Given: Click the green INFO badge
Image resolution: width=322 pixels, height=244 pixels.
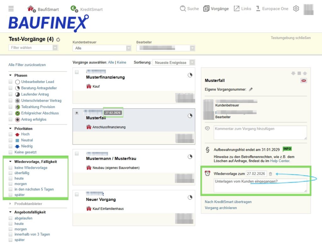Looking at the screenshot, I should [x=287, y=149].
